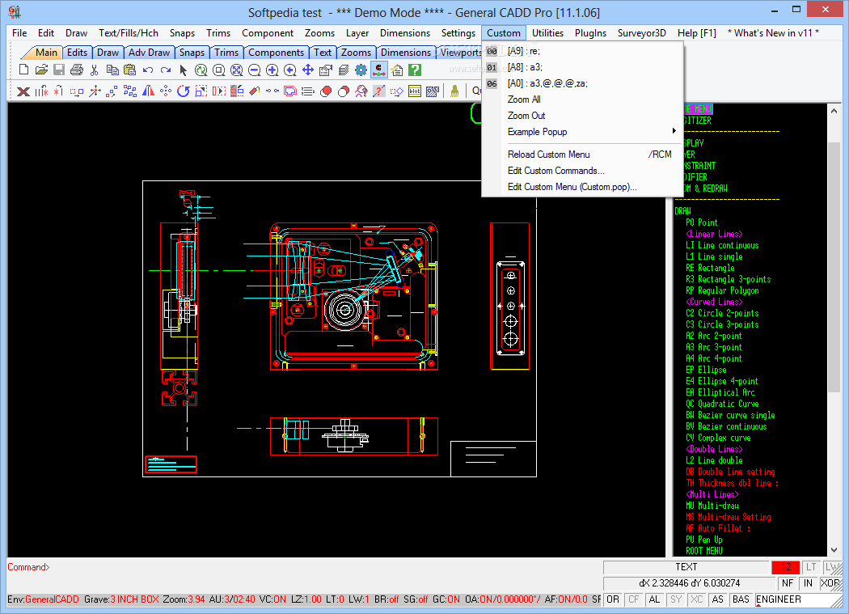Screen dimensions: 849x614
Task: Click MU Multi-draw in side menu
Action: (712, 506)
